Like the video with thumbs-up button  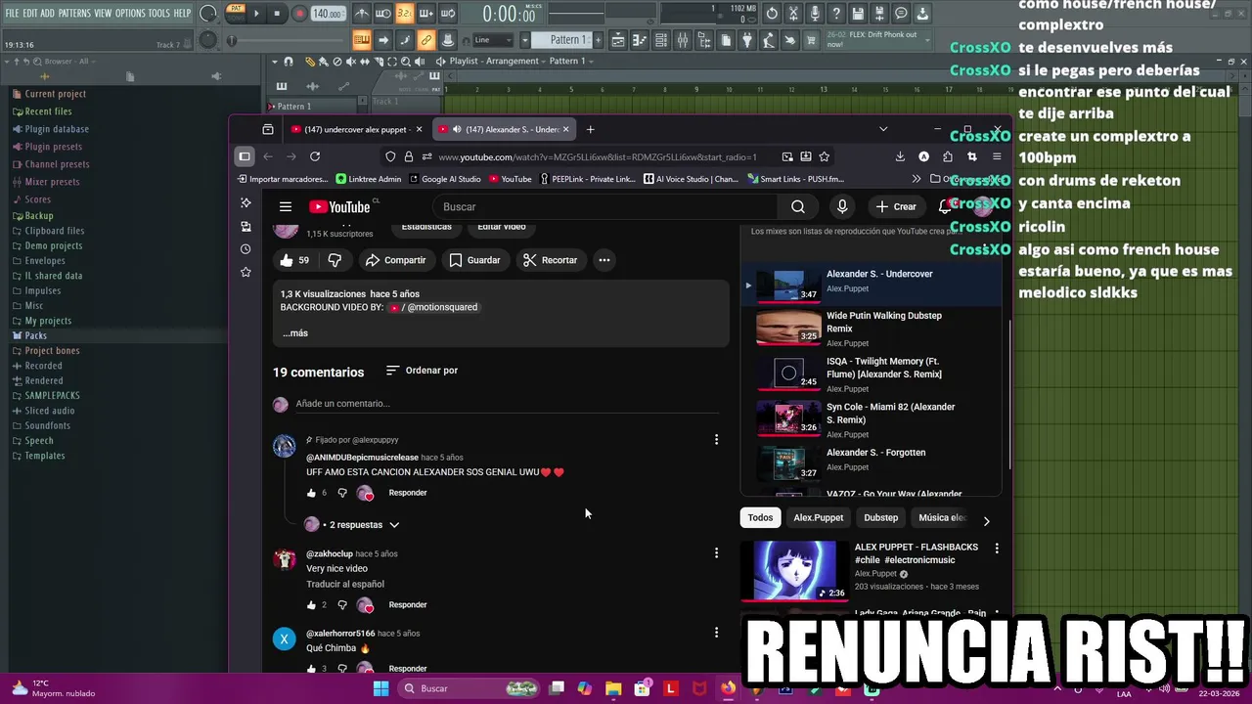coord(294,260)
